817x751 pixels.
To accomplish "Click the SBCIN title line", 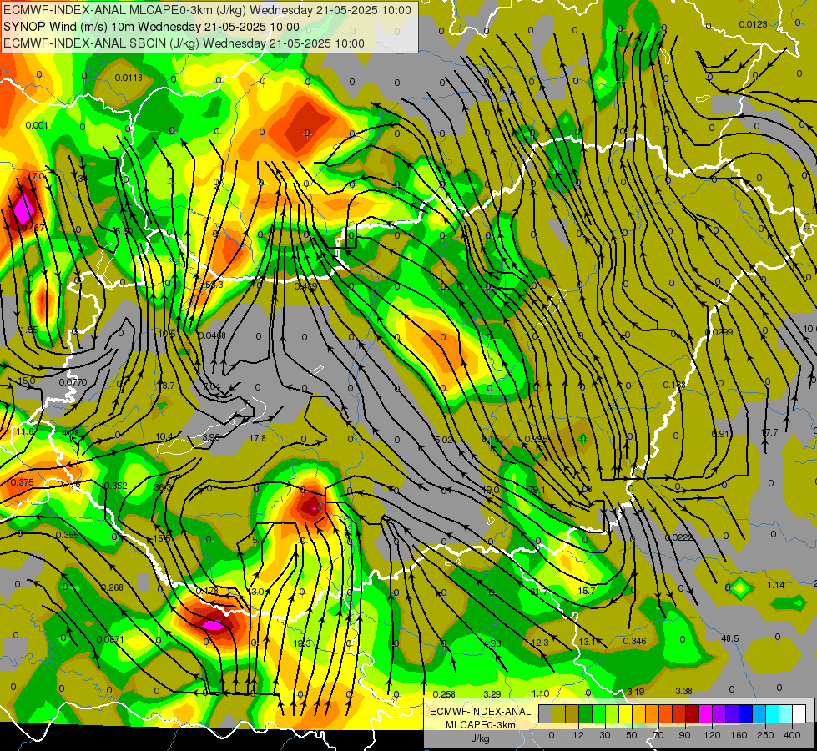I will click(x=184, y=43).
